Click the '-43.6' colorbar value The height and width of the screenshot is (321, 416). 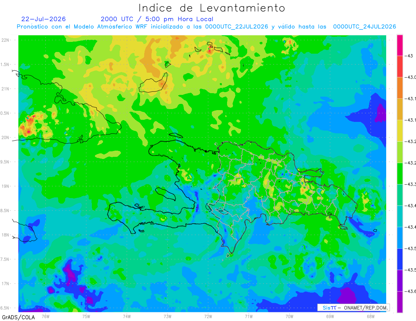tap(410, 291)
